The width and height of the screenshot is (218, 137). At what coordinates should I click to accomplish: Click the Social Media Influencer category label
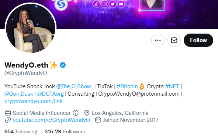42,113
